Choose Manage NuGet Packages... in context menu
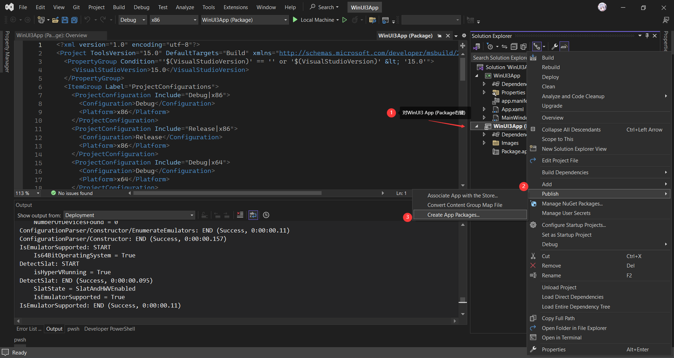The height and width of the screenshot is (358, 674). [572, 204]
